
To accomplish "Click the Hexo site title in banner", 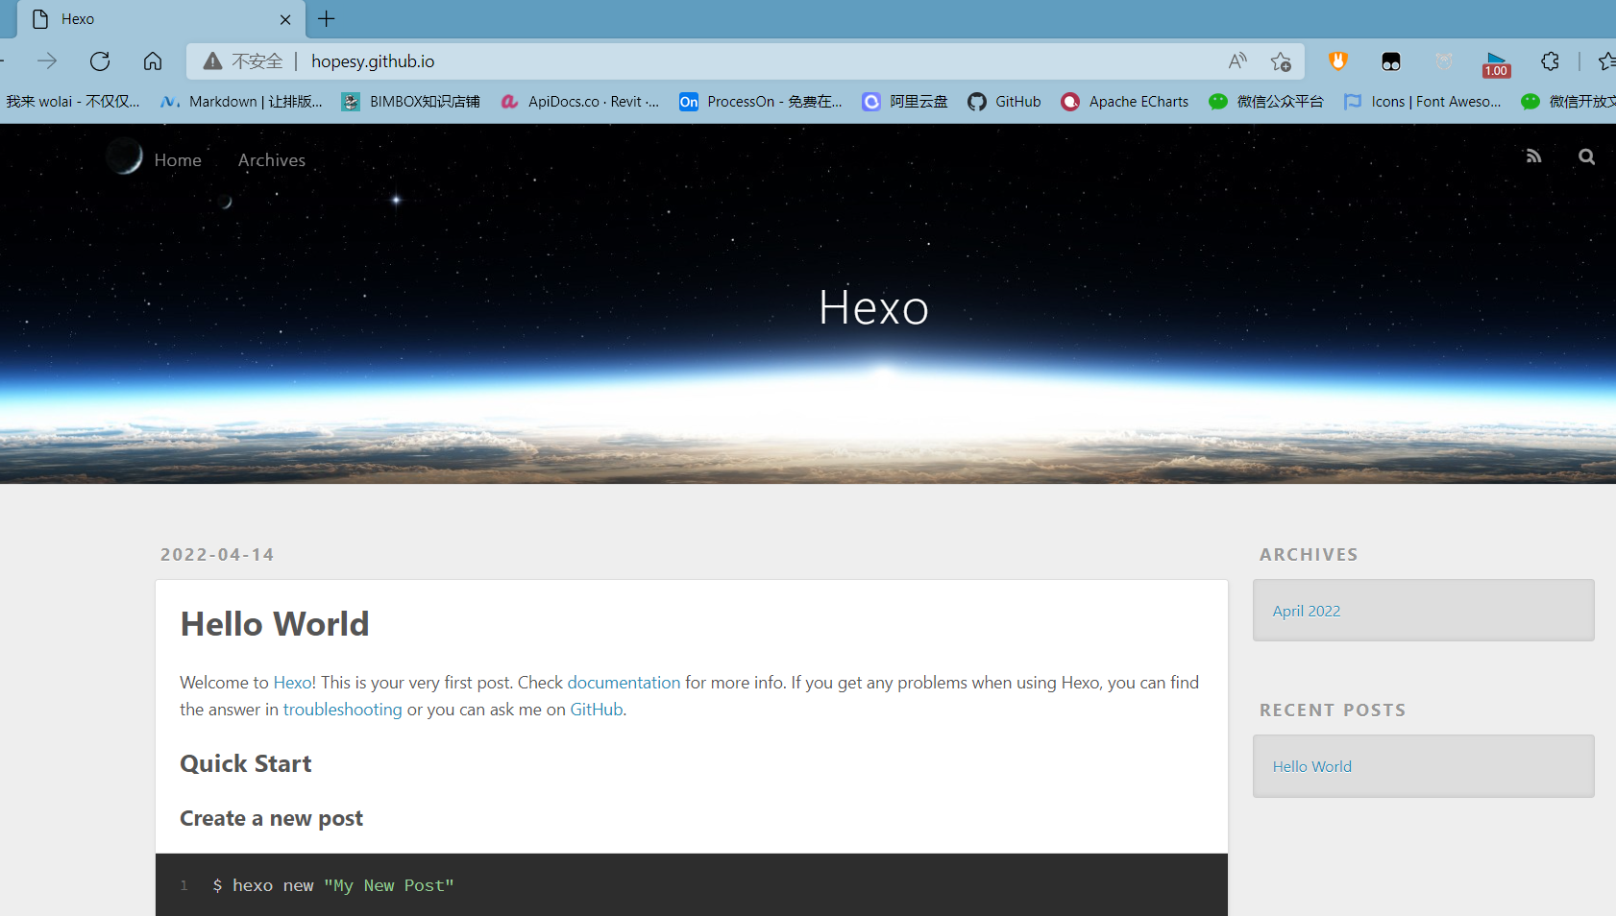I will point(873,307).
